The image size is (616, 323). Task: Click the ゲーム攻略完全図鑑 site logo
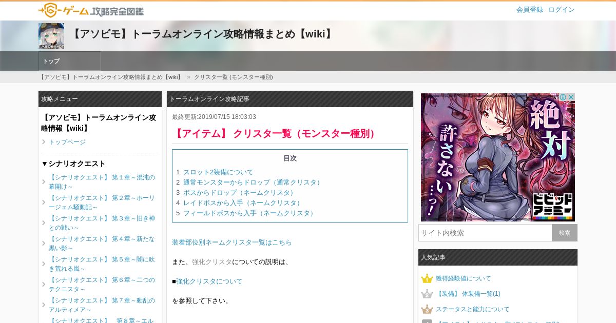pos(91,10)
